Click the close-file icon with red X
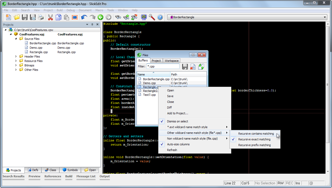 (193, 67)
